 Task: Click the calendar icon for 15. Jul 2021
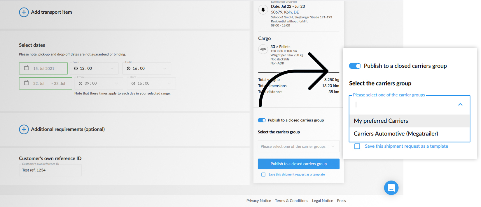[x=26, y=68]
